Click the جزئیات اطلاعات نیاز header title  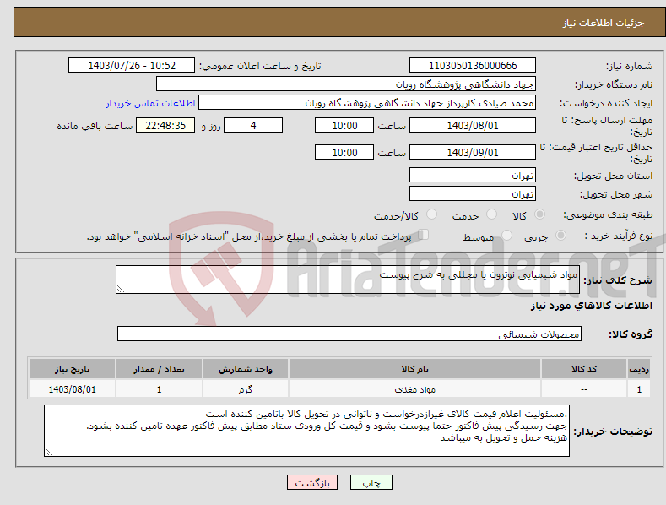(604, 23)
